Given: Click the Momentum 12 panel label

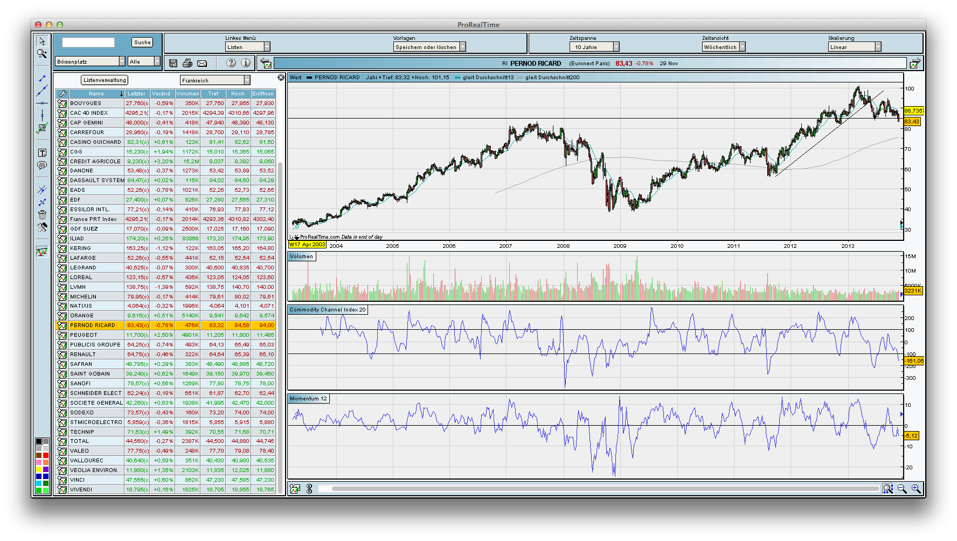Looking at the screenshot, I should click(308, 399).
